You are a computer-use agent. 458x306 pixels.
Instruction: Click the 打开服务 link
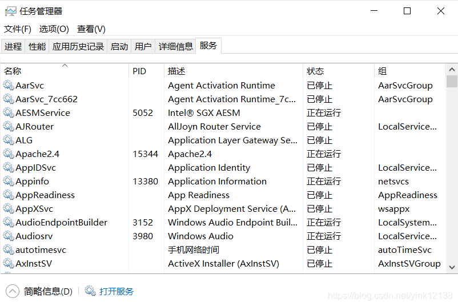pyautogui.click(x=116, y=291)
